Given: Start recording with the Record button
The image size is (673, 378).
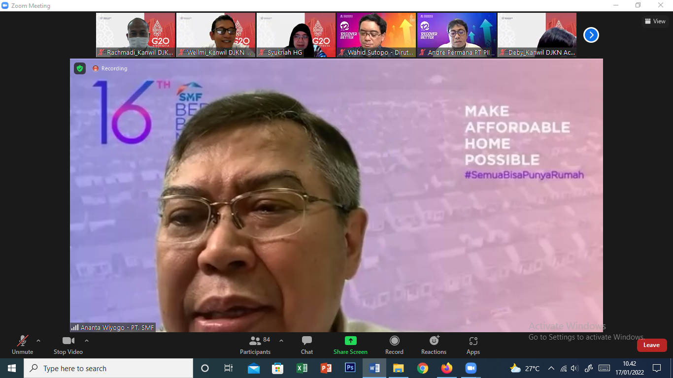Looking at the screenshot, I should coord(394,345).
